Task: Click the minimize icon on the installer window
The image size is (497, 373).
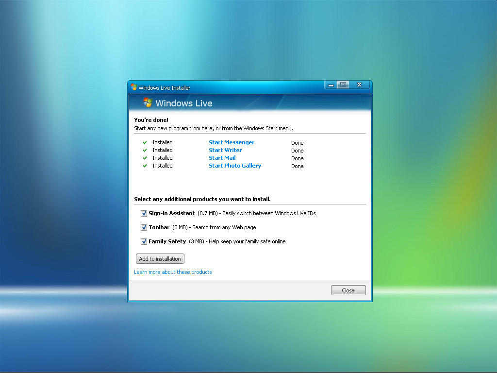Action: click(x=331, y=84)
